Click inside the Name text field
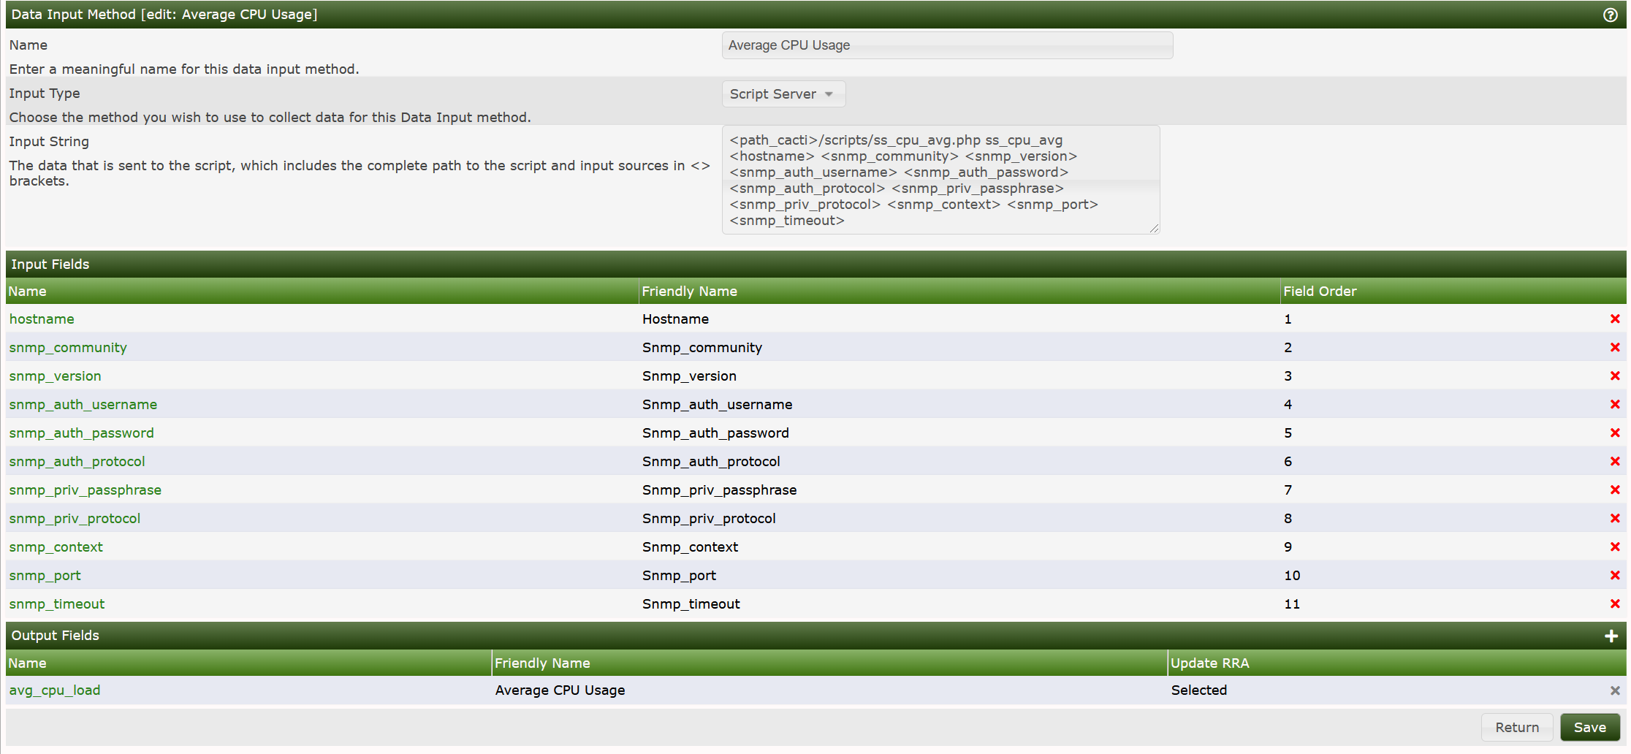Screen dimensions: 1631x754 (946, 45)
